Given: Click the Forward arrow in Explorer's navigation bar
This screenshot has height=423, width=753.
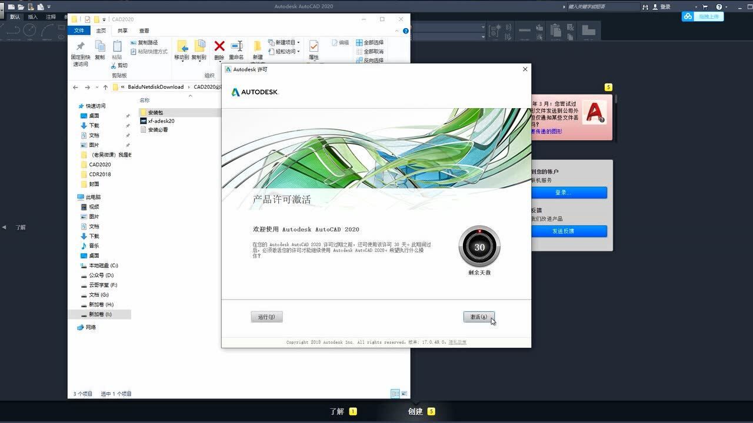Looking at the screenshot, I should click(x=87, y=87).
